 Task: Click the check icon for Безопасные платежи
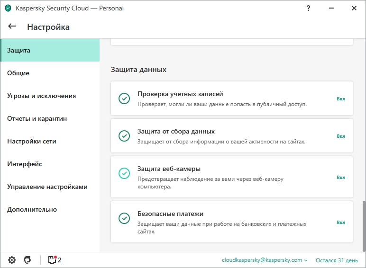[x=124, y=218]
